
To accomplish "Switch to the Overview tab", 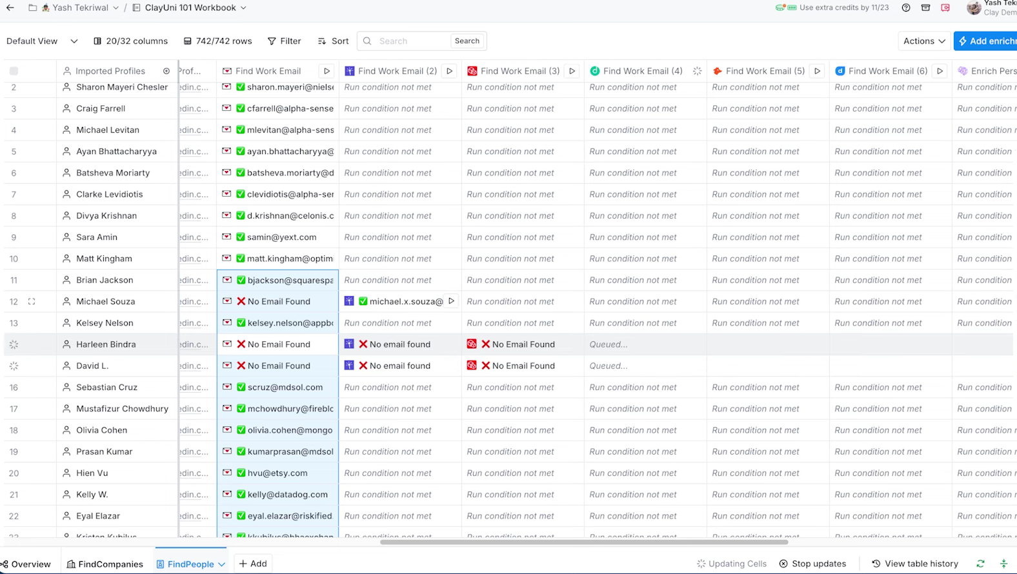I will point(26,564).
